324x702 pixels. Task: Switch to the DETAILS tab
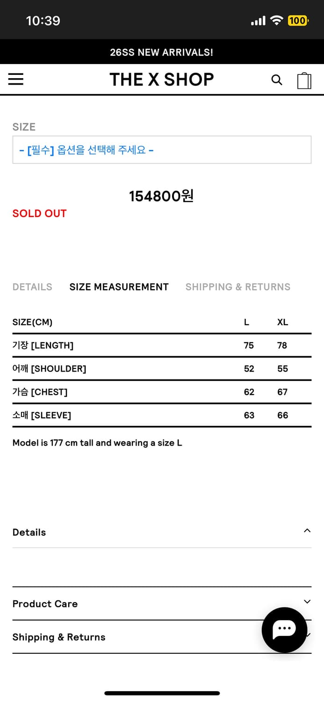pos(32,287)
